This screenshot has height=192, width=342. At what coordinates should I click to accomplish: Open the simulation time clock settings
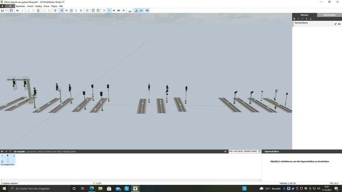pyautogui.click(x=87, y=10)
